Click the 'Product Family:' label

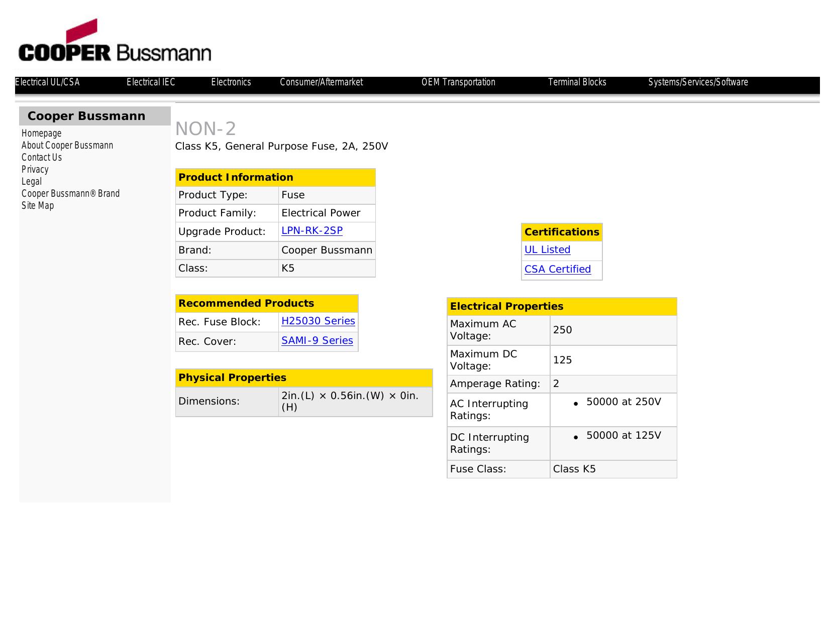[218, 213]
